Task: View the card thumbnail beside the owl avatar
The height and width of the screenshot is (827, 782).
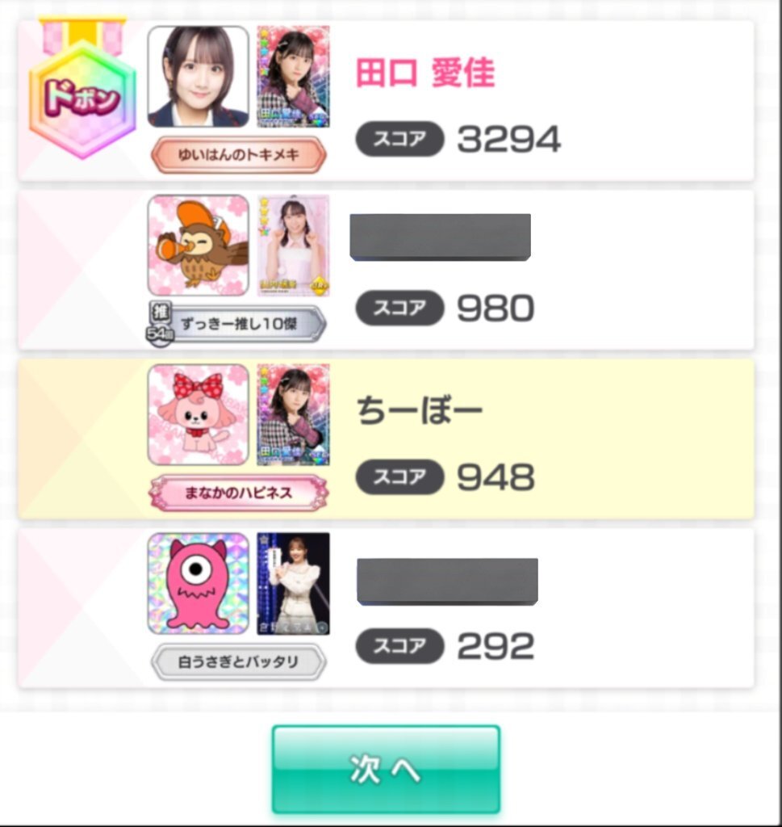Action: coord(294,246)
